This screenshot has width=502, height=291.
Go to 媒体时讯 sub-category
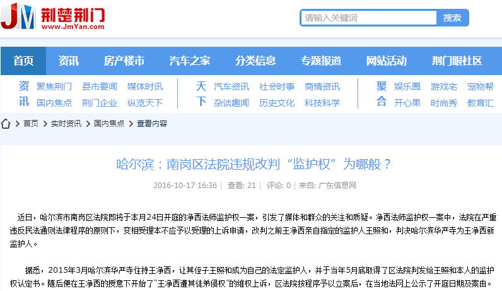[x=145, y=86]
